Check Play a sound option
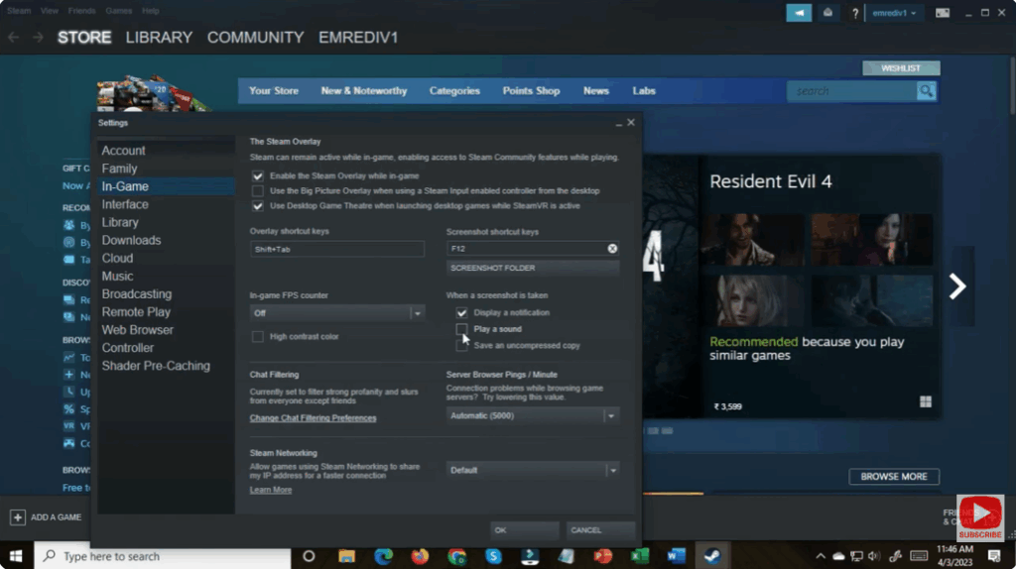This screenshot has width=1016, height=569. 461,329
